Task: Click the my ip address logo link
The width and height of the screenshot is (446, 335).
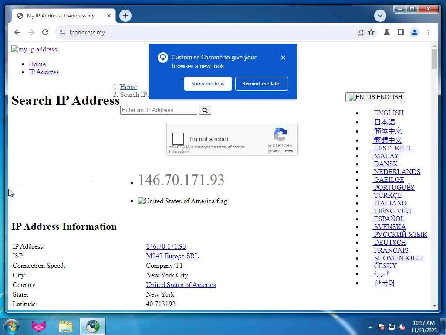Action: [34, 49]
